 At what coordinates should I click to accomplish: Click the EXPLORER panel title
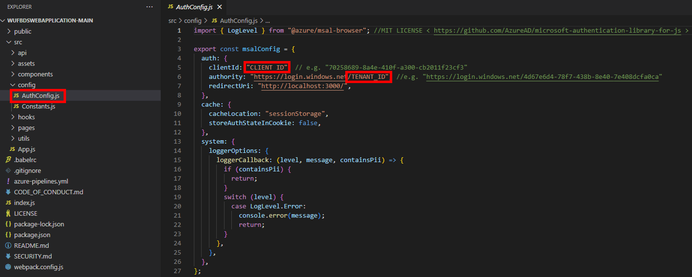pos(20,7)
